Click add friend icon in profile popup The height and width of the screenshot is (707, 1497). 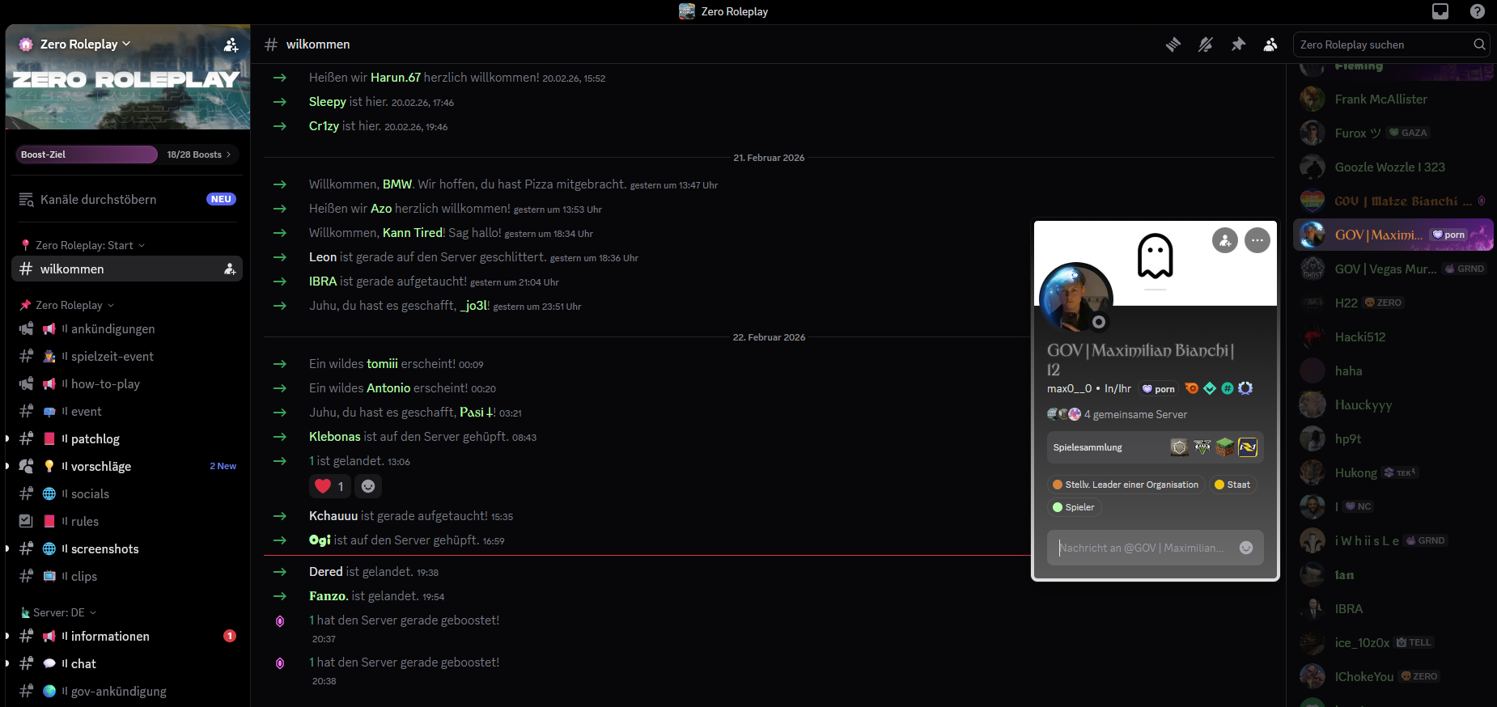(1224, 240)
